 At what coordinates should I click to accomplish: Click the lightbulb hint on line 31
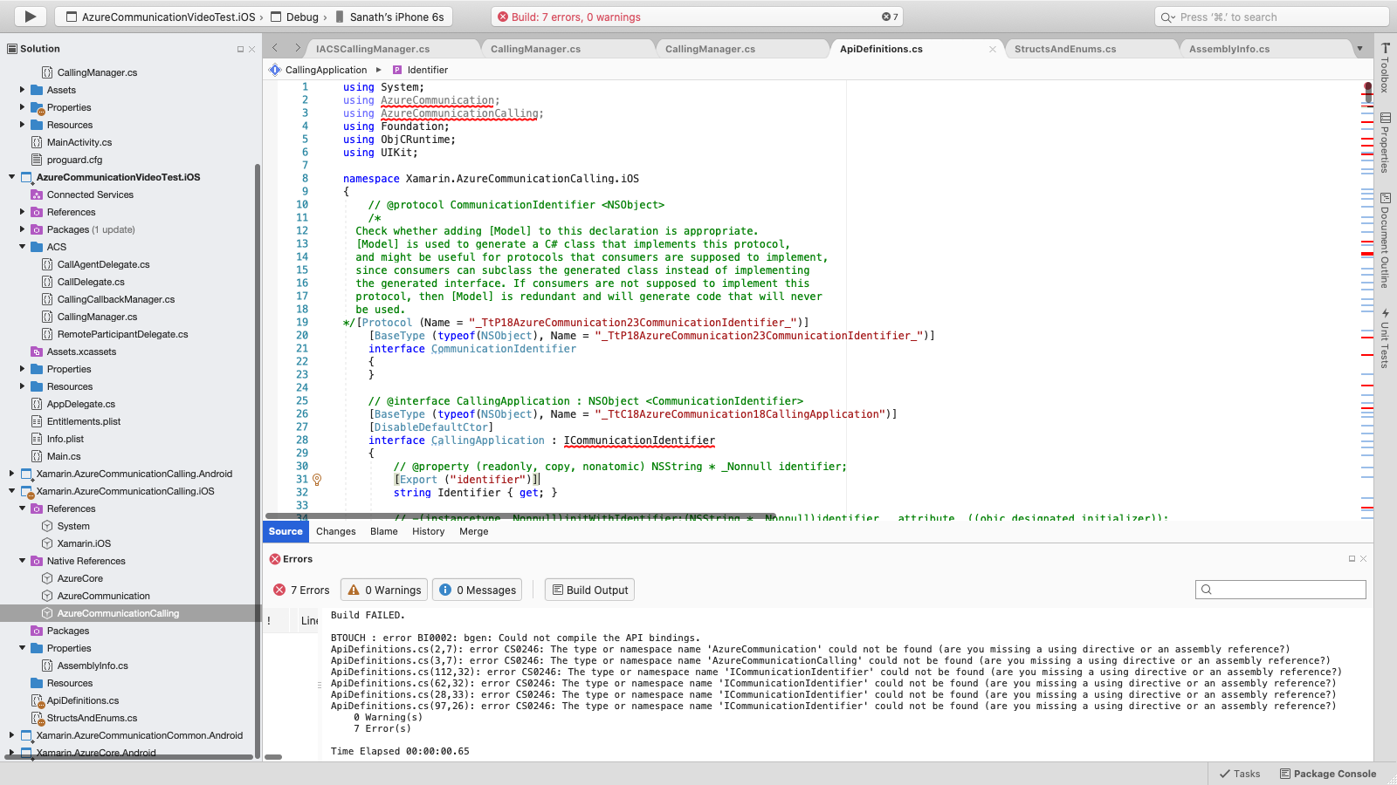tap(317, 480)
